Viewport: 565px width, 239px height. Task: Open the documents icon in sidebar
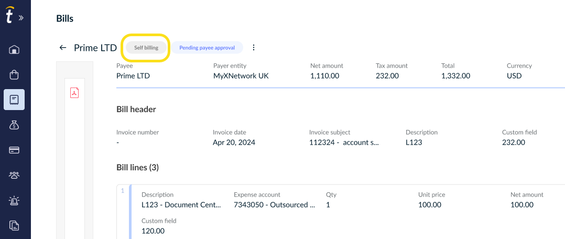[x=14, y=226]
